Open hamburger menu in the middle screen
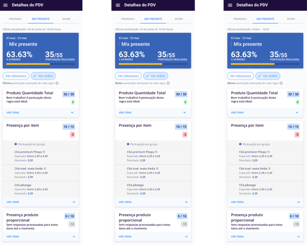 click(118, 5)
